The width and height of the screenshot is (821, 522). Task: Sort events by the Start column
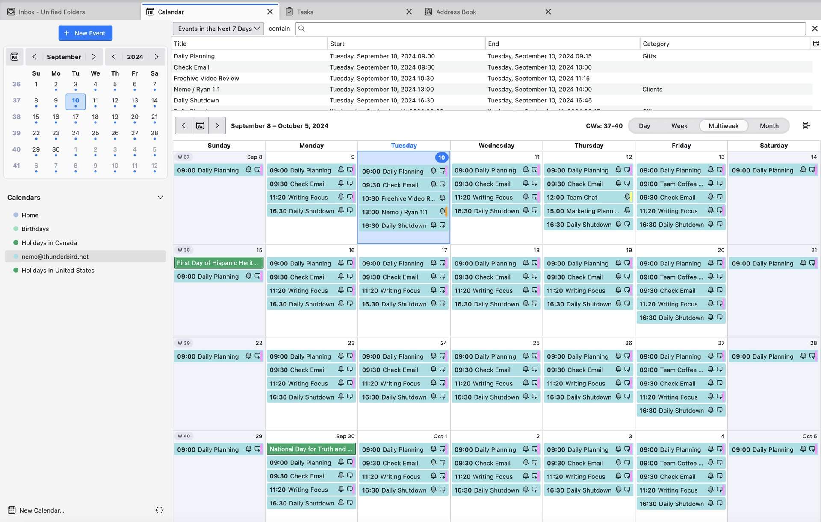406,44
